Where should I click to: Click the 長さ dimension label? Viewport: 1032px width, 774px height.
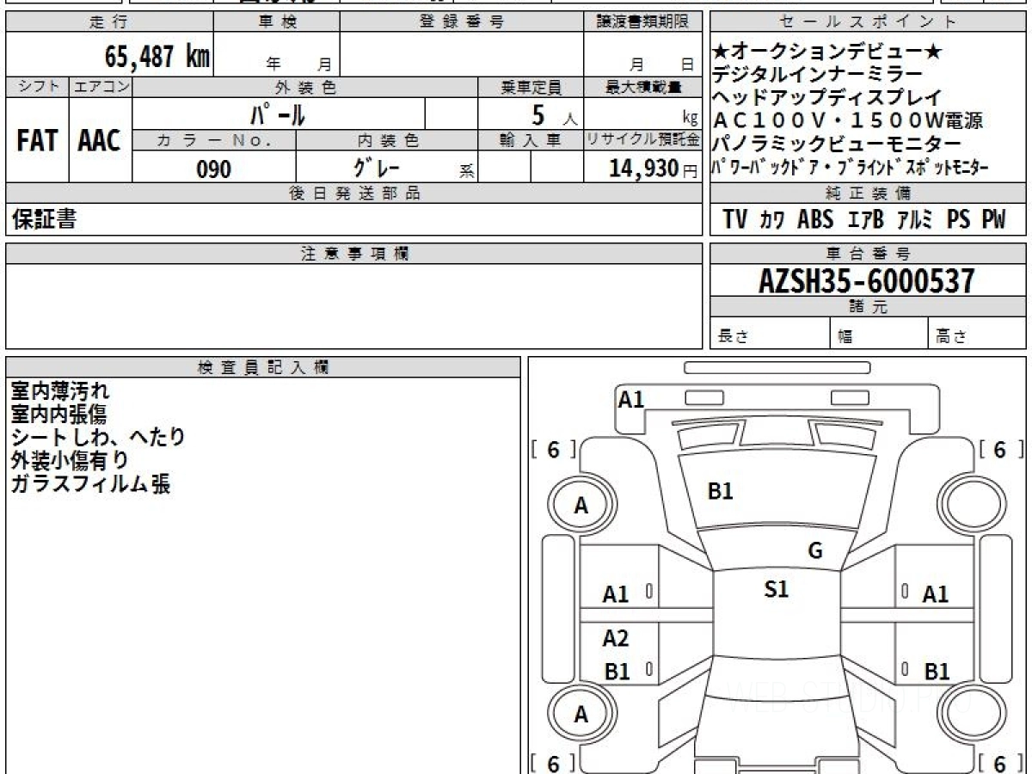point(734,337)
